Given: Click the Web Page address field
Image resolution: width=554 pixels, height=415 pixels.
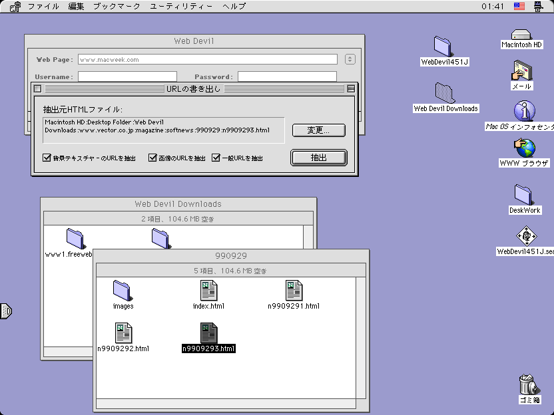Looking at the screenshot, I should (207, 59).
